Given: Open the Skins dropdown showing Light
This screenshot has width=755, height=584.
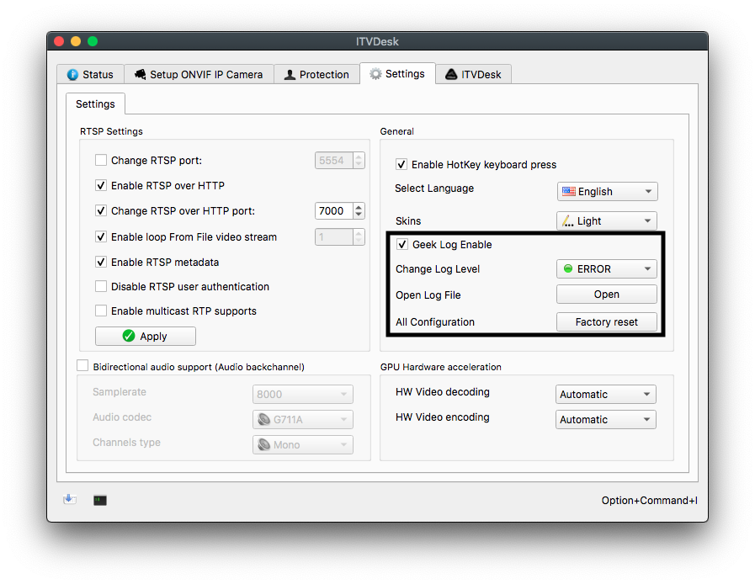Looking at the screenshot, I should (x=606, y=220).
